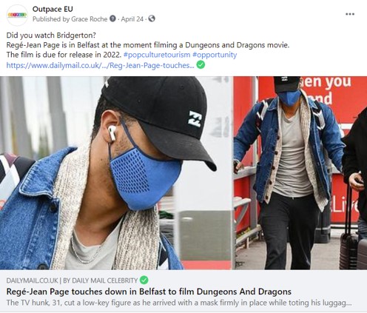Click article description starting 'The TV hunk, 31'

click(x=179, y=303)
